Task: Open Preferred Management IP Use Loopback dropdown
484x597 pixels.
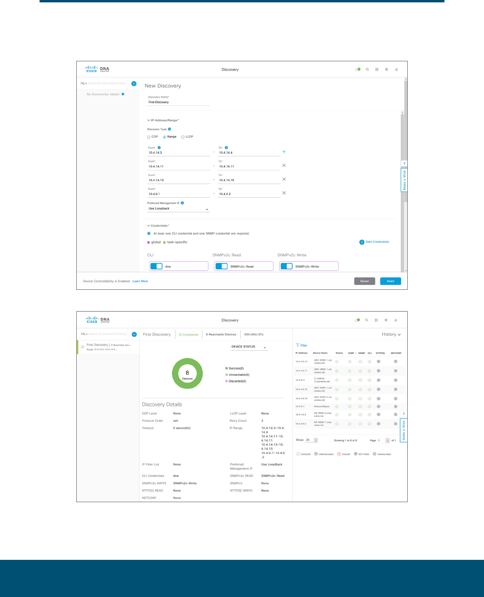Action: click(178, 209)
